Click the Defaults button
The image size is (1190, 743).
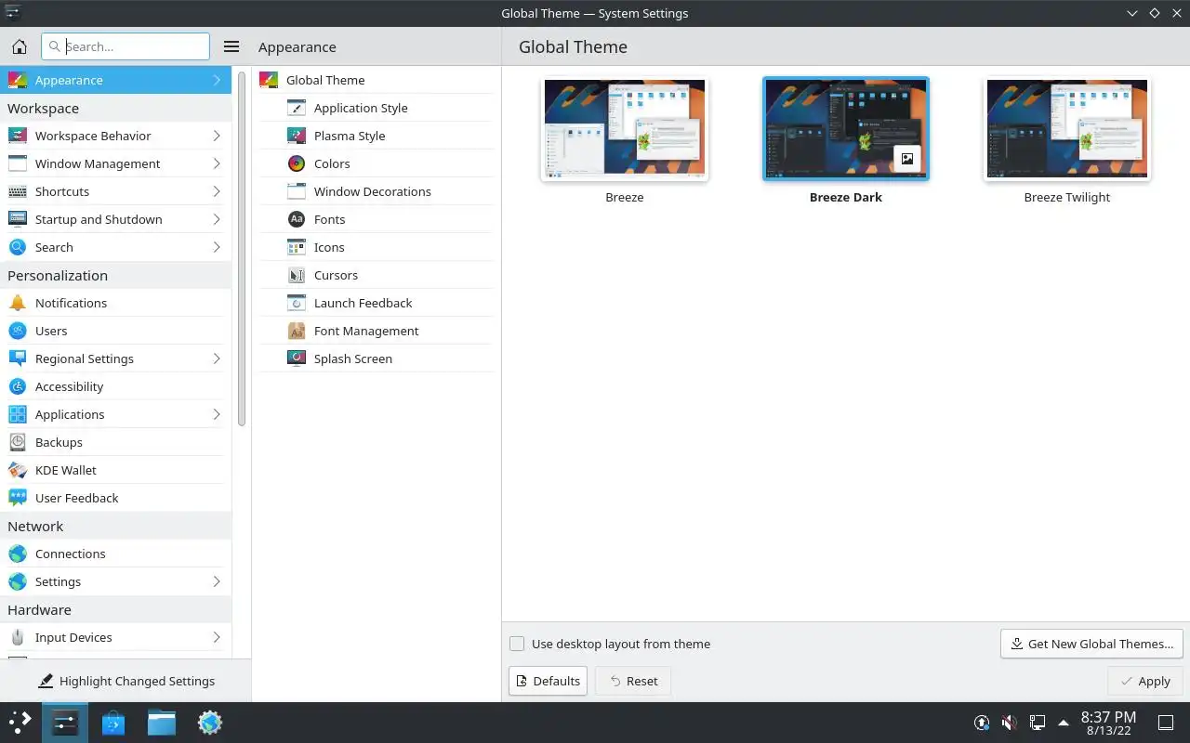click(548, 681)
